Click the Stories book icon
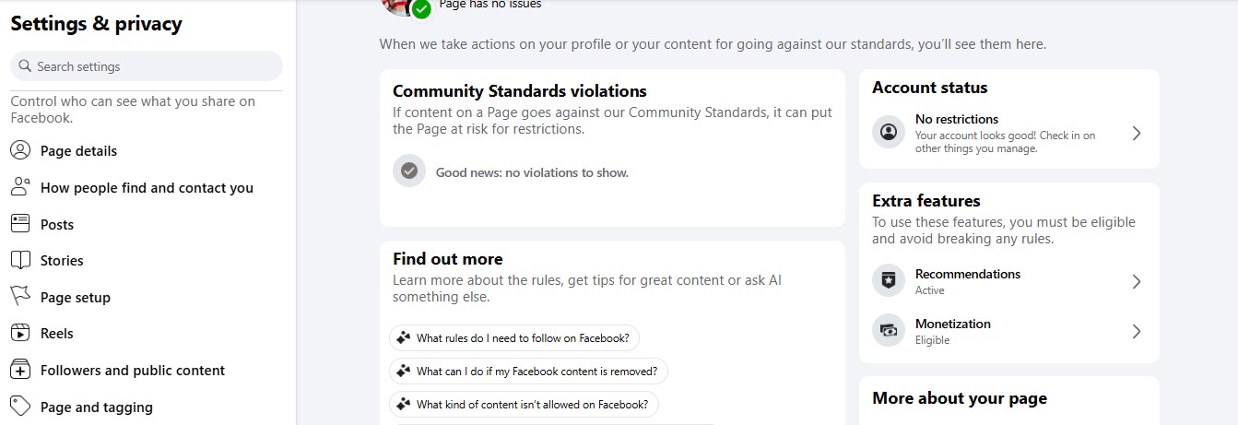The image size is (1238, 425). point(20,260)
